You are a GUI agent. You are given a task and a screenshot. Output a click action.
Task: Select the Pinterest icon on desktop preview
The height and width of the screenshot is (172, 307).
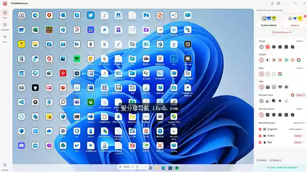63,73
